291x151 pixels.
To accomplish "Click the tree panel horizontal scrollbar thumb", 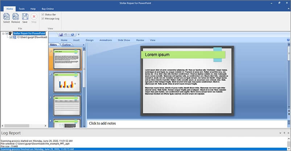I will tap(17, 126).
